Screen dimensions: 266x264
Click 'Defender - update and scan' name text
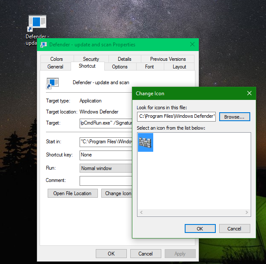click(101, 82)
